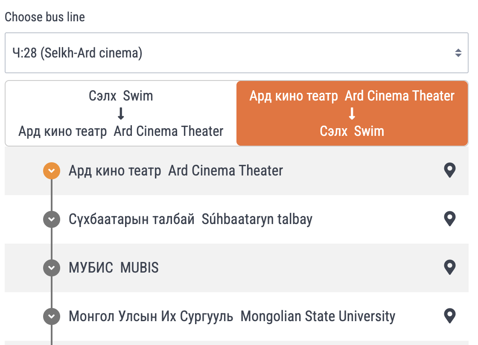Image resolution: width=478 pixels, height=345 pixels.
Task: Locate MUBIS stop using its map pin
Action: coord(450,268)
